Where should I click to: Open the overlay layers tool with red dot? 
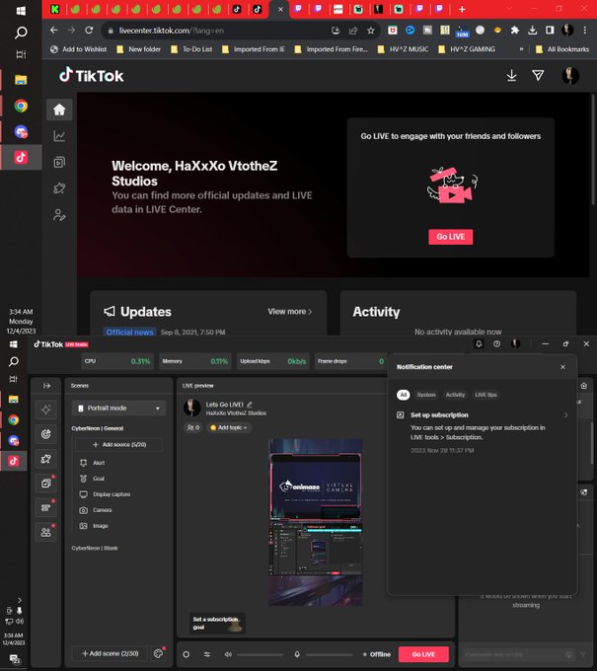(46, 484)
